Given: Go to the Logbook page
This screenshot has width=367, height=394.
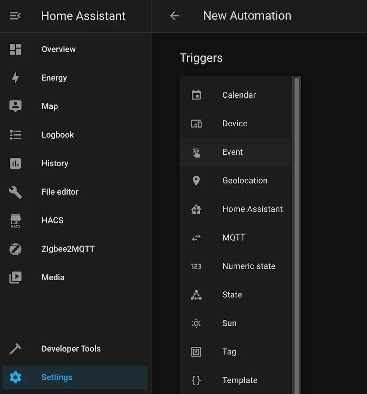Looking at the screenshot, I should click(x=57, y=135).
